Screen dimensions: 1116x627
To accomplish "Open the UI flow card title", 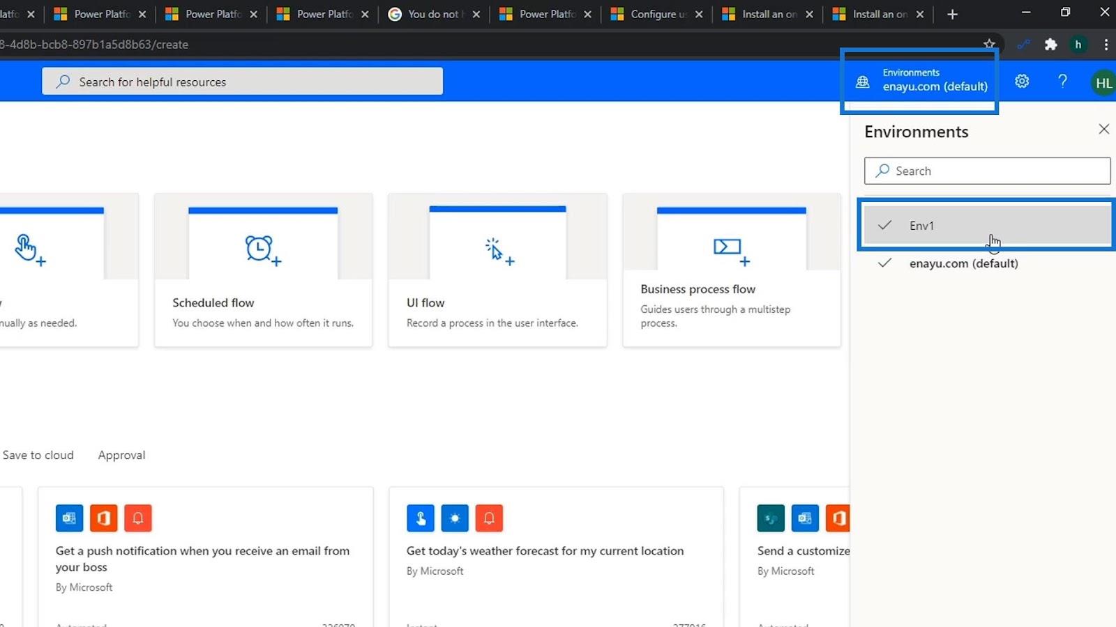I will 425,302.
